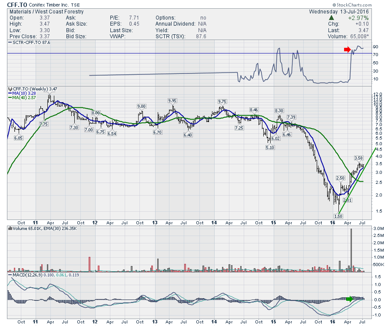Image resolution: width=391 pixels, height=326 pixels.
Task: Click the red arrow in the SCTR panel
Action: (x=347, y=50)
